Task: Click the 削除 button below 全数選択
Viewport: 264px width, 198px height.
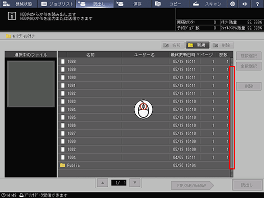Action: tap(249, 86)
